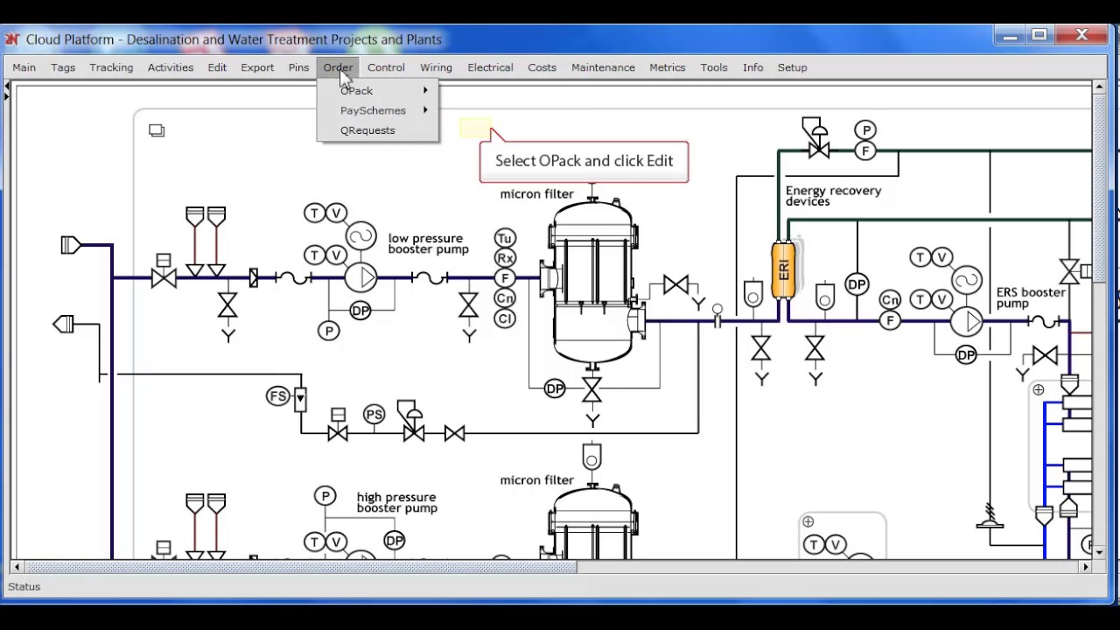Click the DP gauge beside ERI unit
1120x630 pixels.
pos(857,284)
